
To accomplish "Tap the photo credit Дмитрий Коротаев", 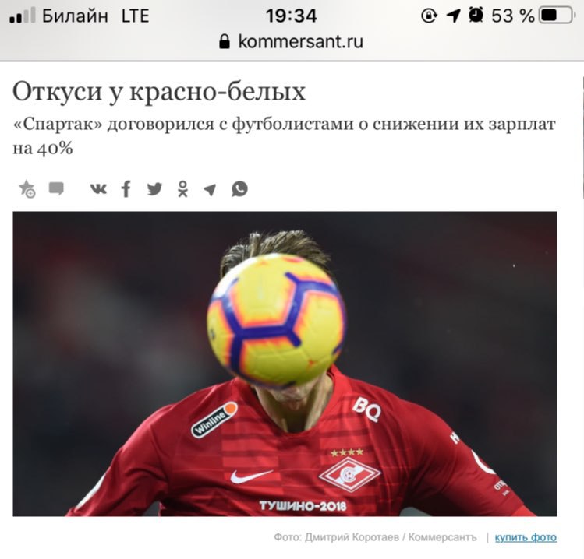I will pos(376,537).
